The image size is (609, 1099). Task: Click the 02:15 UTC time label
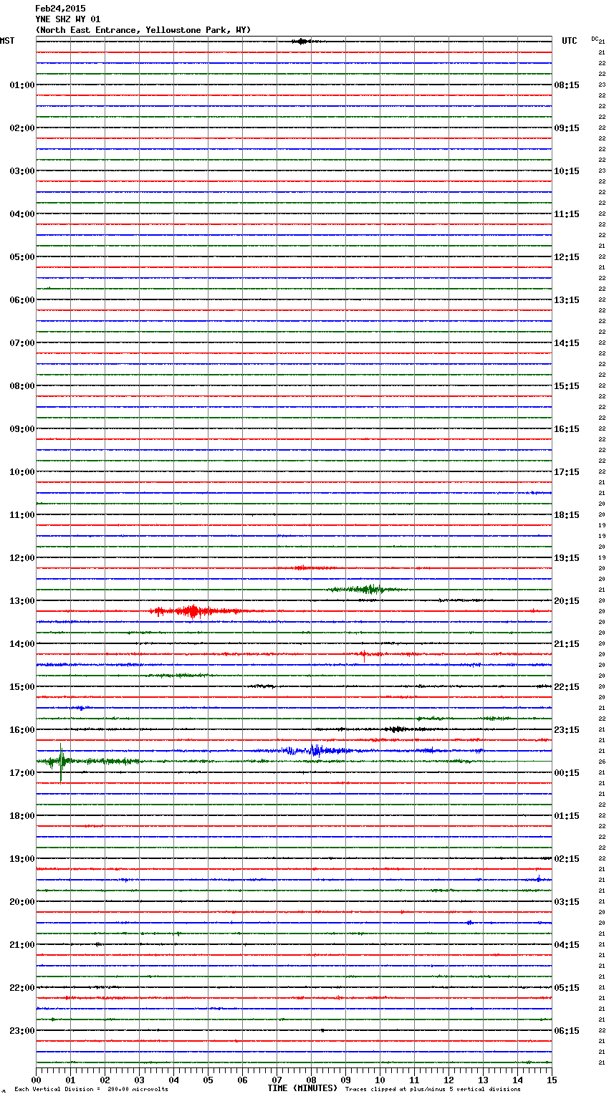567,859
